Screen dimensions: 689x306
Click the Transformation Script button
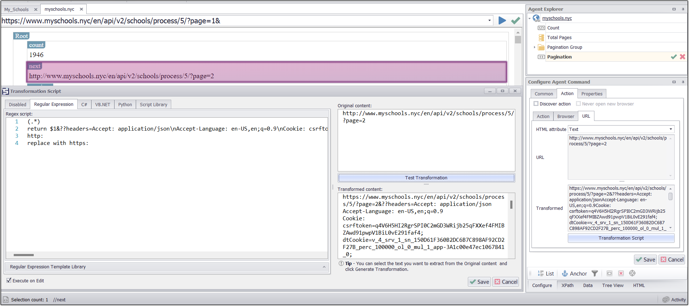point(621,238)
